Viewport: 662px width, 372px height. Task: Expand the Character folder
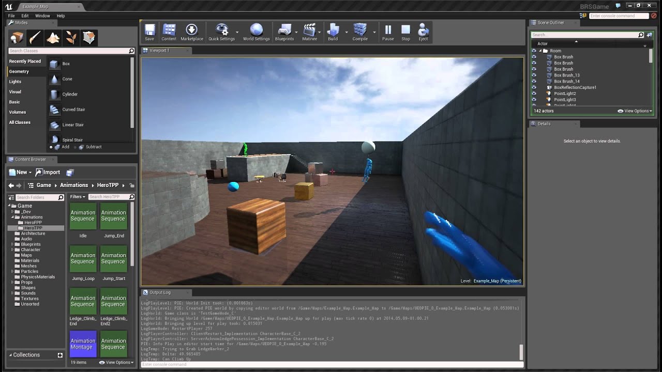pos(12,250)
